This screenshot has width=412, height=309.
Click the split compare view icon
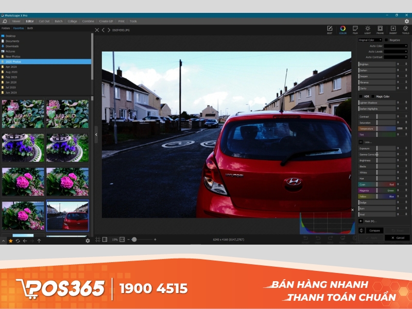click(x=362, y=230)
